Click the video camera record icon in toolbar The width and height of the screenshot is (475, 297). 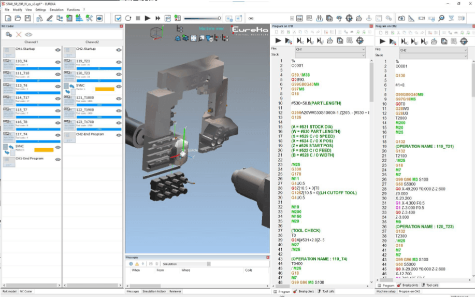click(x=421, y=18)
